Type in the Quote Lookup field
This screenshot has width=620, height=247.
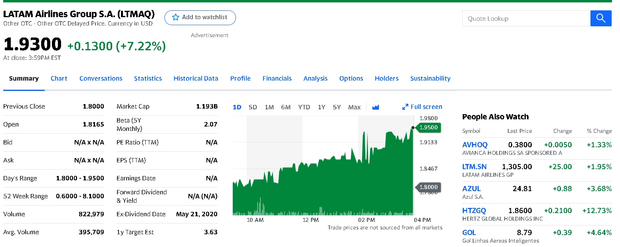click(x=526, y=18)
